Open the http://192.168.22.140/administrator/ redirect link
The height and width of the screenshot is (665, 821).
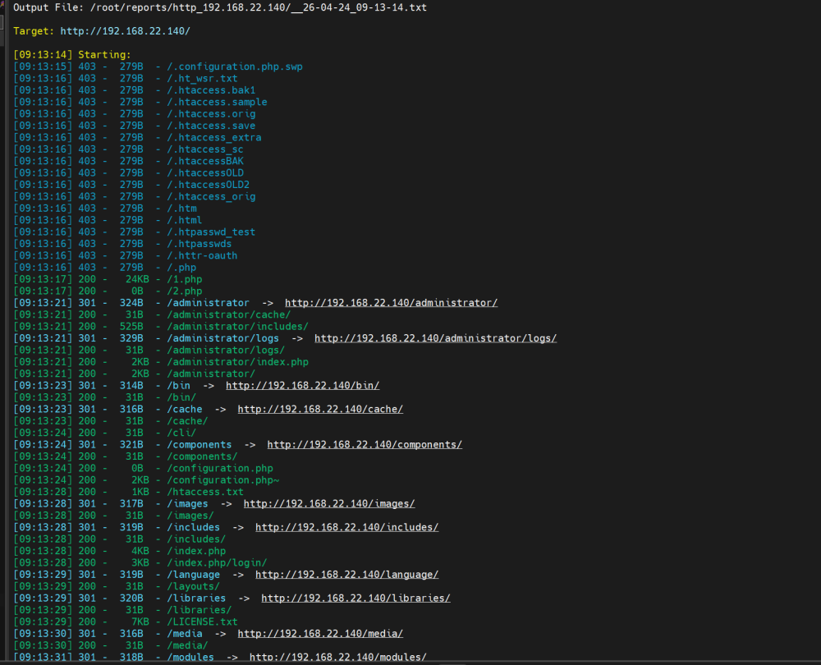coord(391,303)
